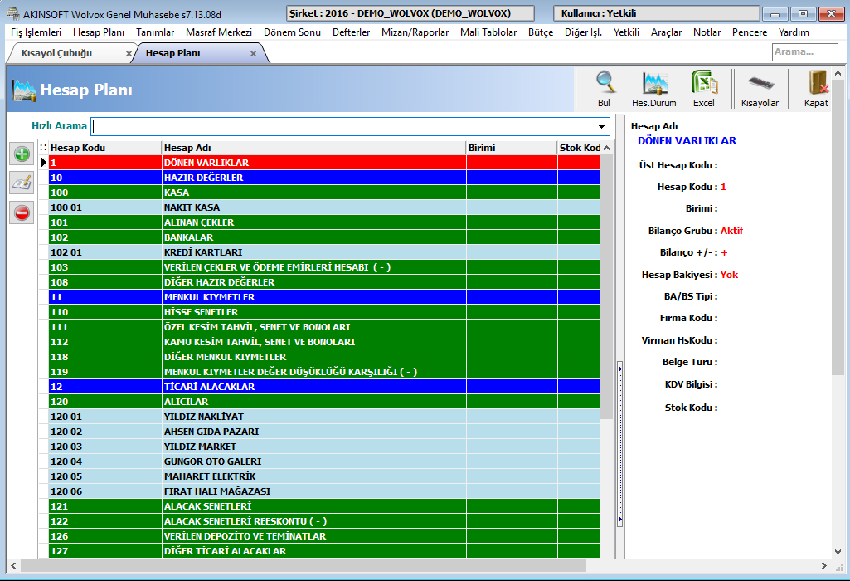Select the KREDİ KARTLARI row
This screenshot has height=581, width=850.
(x=324, y=252)
